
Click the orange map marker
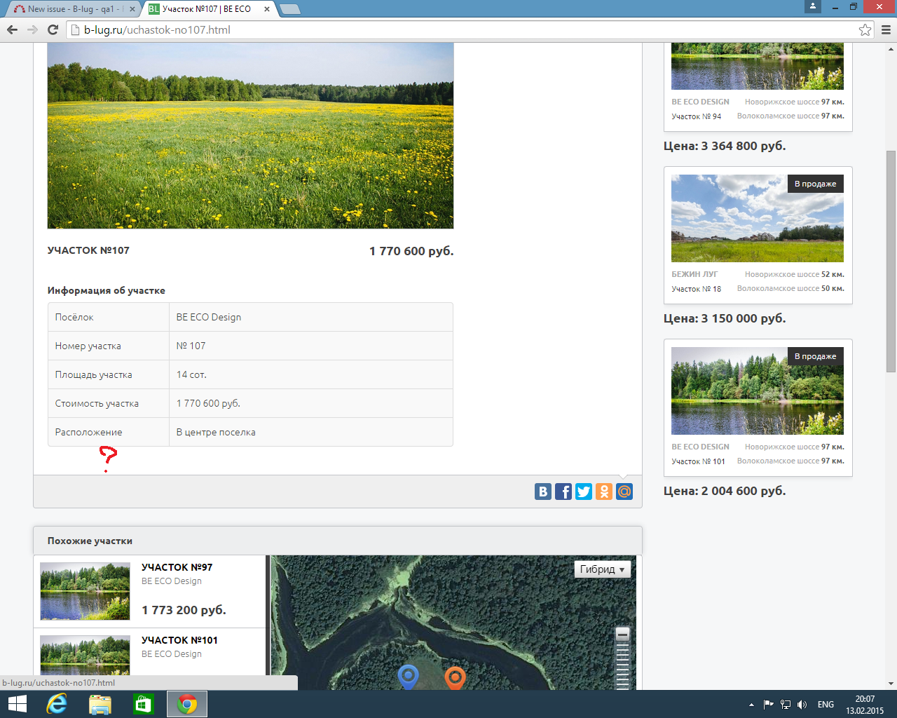click(455, 677)
